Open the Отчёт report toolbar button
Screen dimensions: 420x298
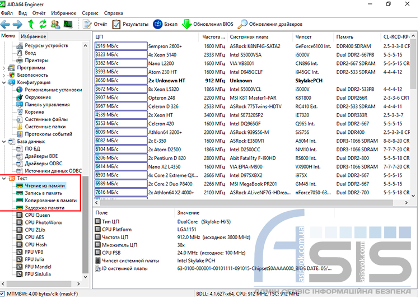[x=95, y=25]
